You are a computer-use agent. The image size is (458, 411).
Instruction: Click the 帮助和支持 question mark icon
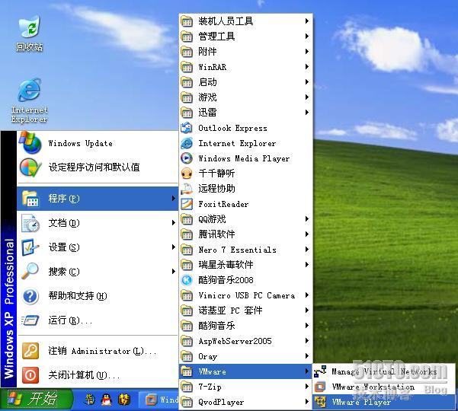tap(30, 296)
